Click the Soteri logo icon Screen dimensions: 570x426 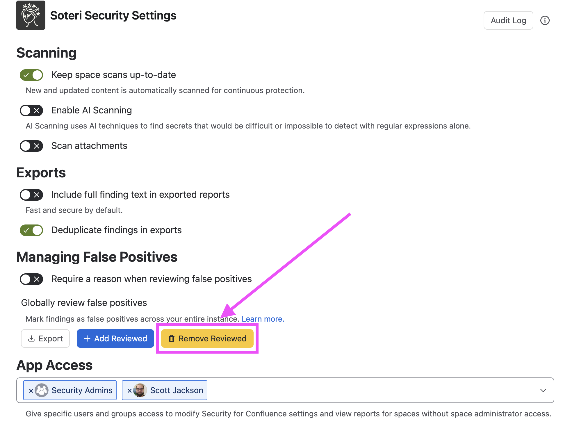[31, 15]
